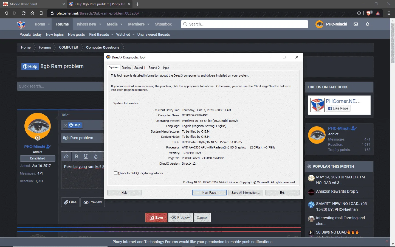This screenshot has width=395, height=247.
Task: Click the thread title input field
Action: click(x=83, y=138)
